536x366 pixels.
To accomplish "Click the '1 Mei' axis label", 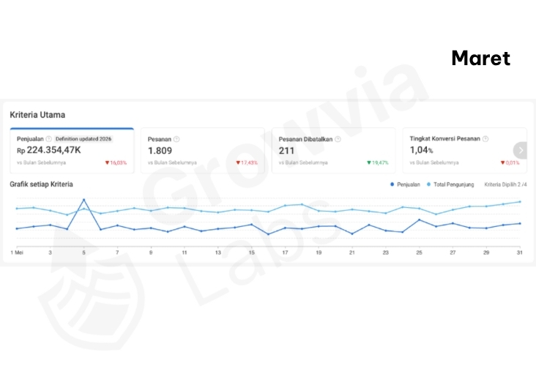I will pos(17,253).
